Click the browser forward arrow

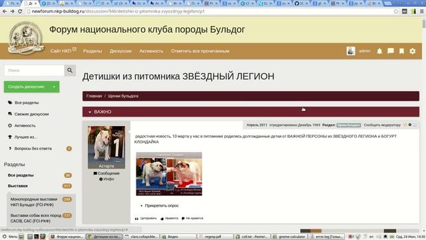point(13,11)
